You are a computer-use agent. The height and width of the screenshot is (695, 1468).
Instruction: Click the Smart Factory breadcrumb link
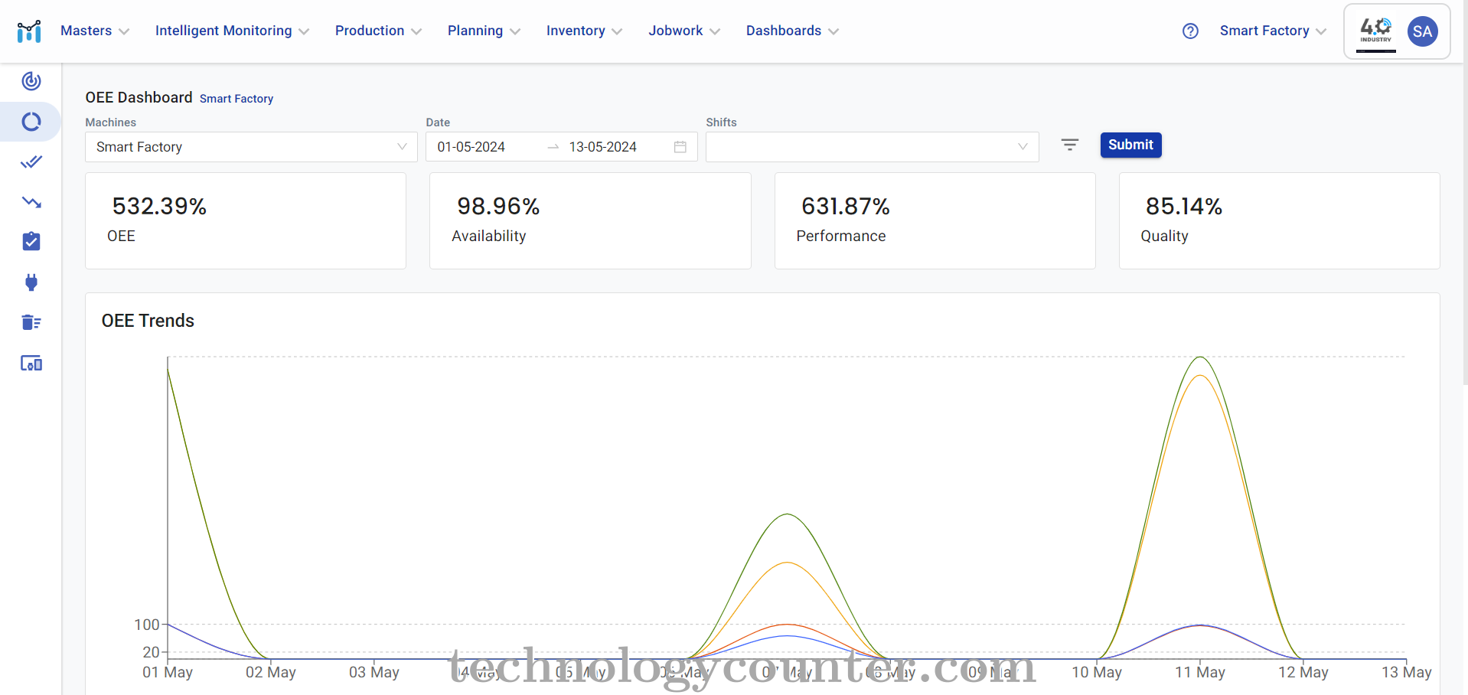click(237, 99)
